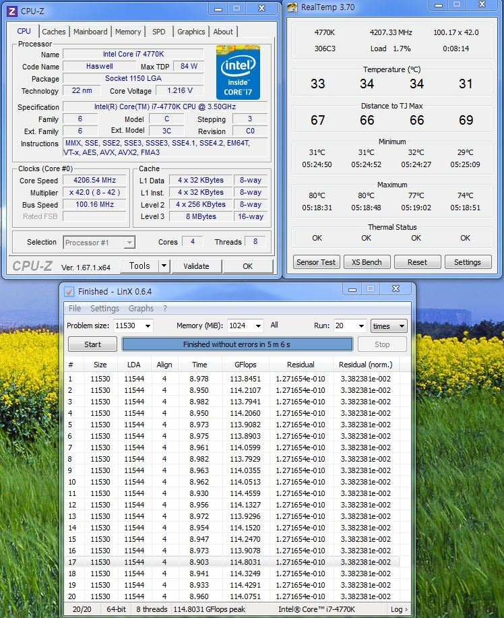Click the CPU-Z purple Z title icon
504x618 pixels.
(11, 10)
